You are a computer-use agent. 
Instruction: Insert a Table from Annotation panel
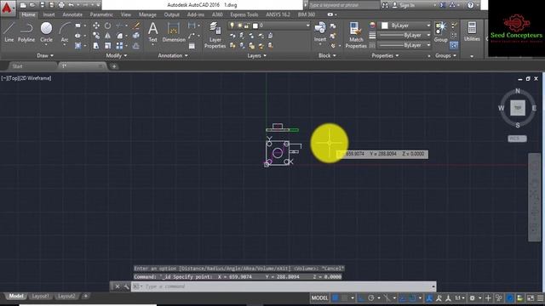pos(192,46)
